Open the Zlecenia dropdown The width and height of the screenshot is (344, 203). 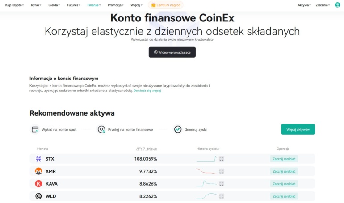tap(323, 5)
